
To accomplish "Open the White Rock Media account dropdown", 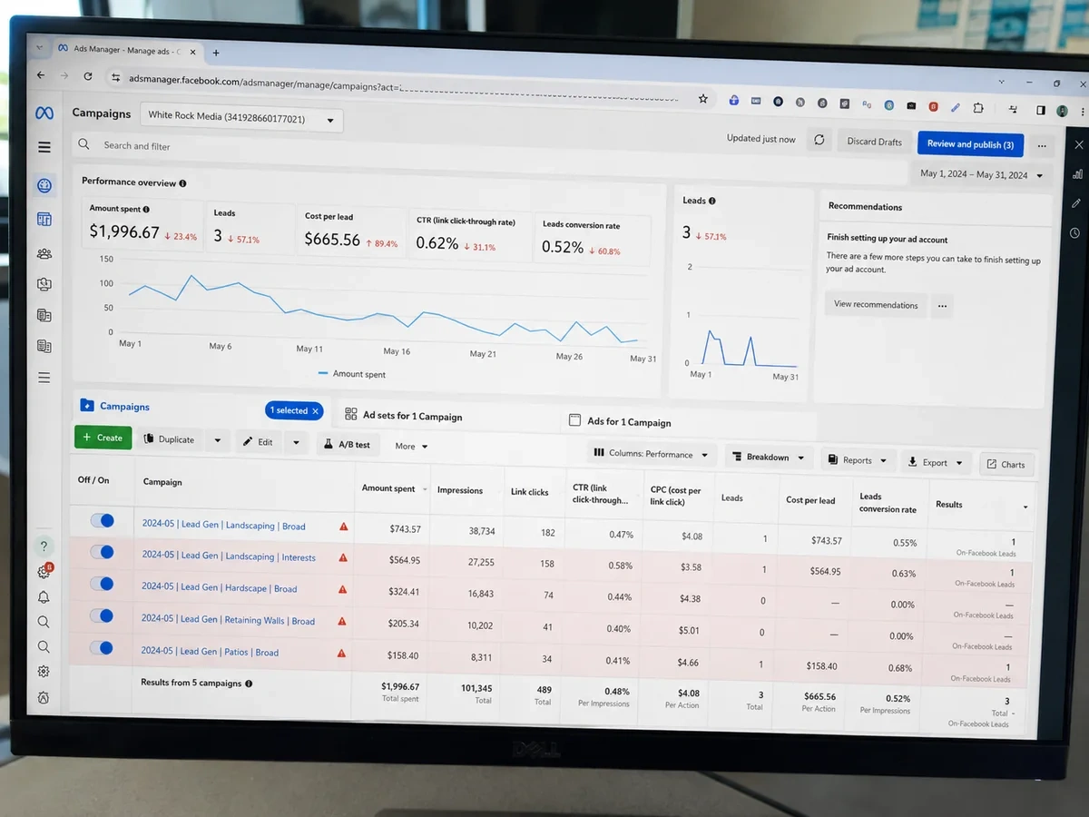I will tap(241, 118).
